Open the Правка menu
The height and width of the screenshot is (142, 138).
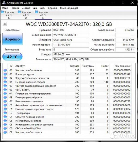pos(15,8)
